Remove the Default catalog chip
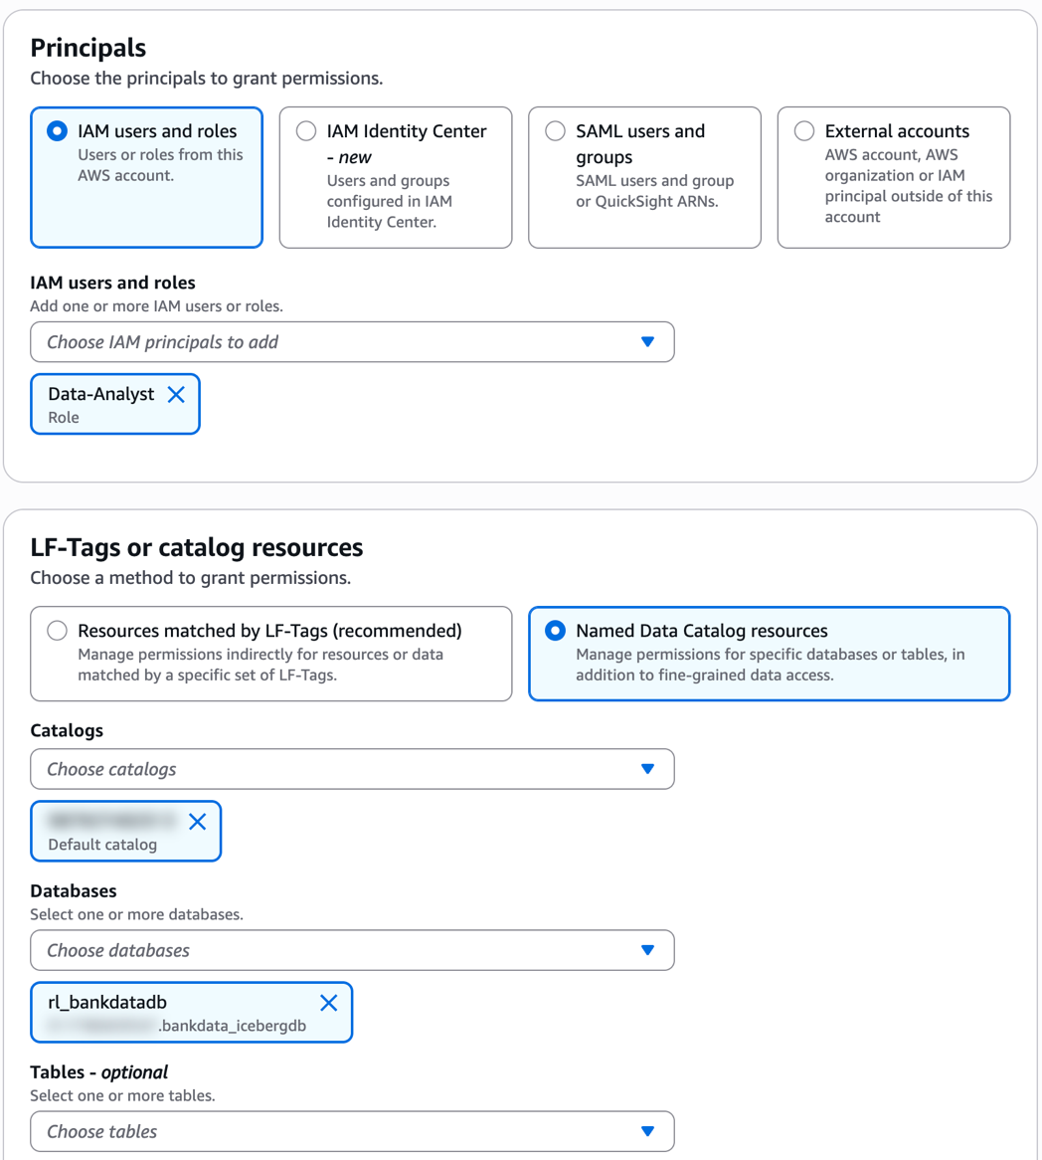 197,822
